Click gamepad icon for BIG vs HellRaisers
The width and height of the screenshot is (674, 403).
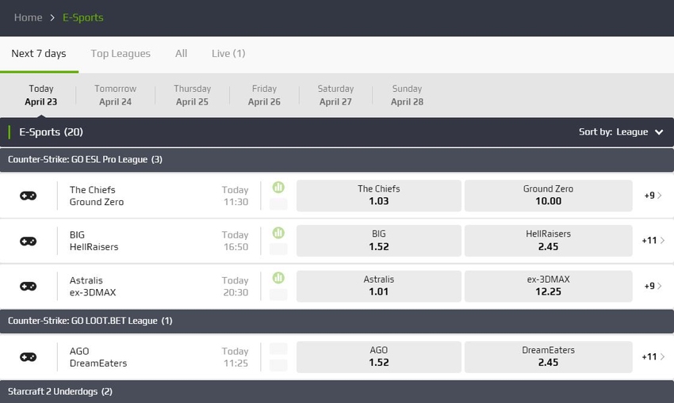(x=28, y=241)
